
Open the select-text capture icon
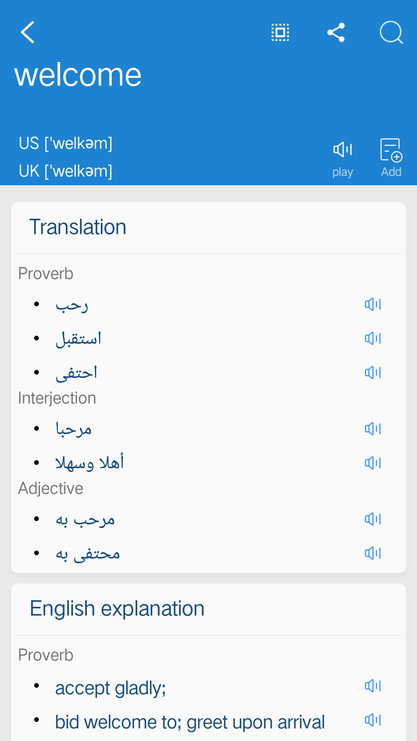pyautogui.click(x=280, y=32)
